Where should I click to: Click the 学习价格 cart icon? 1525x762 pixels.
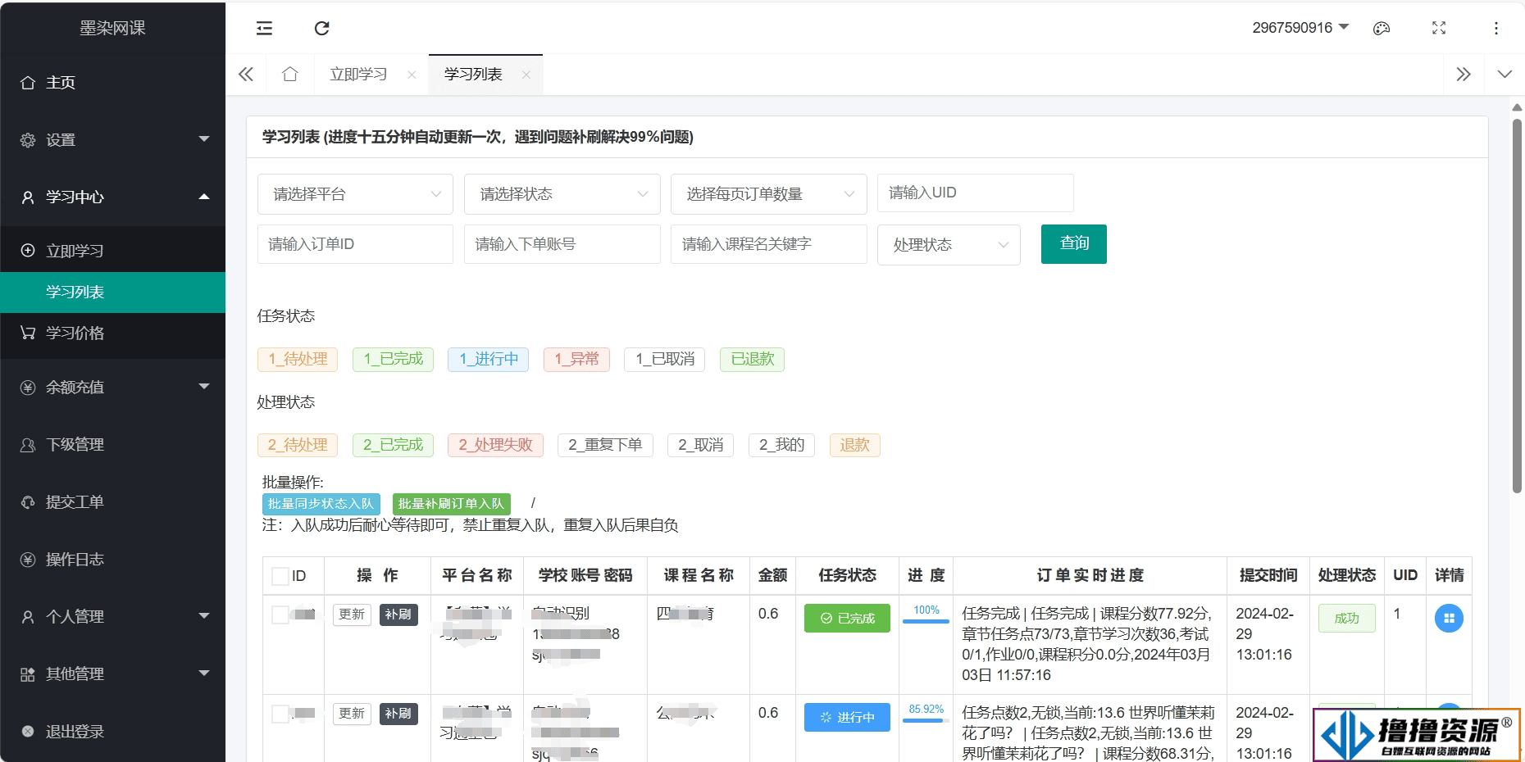[x=28, y=333]
